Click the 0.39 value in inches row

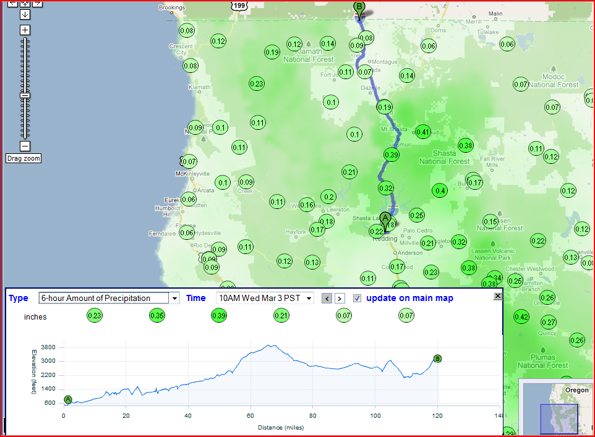[219, 315]
